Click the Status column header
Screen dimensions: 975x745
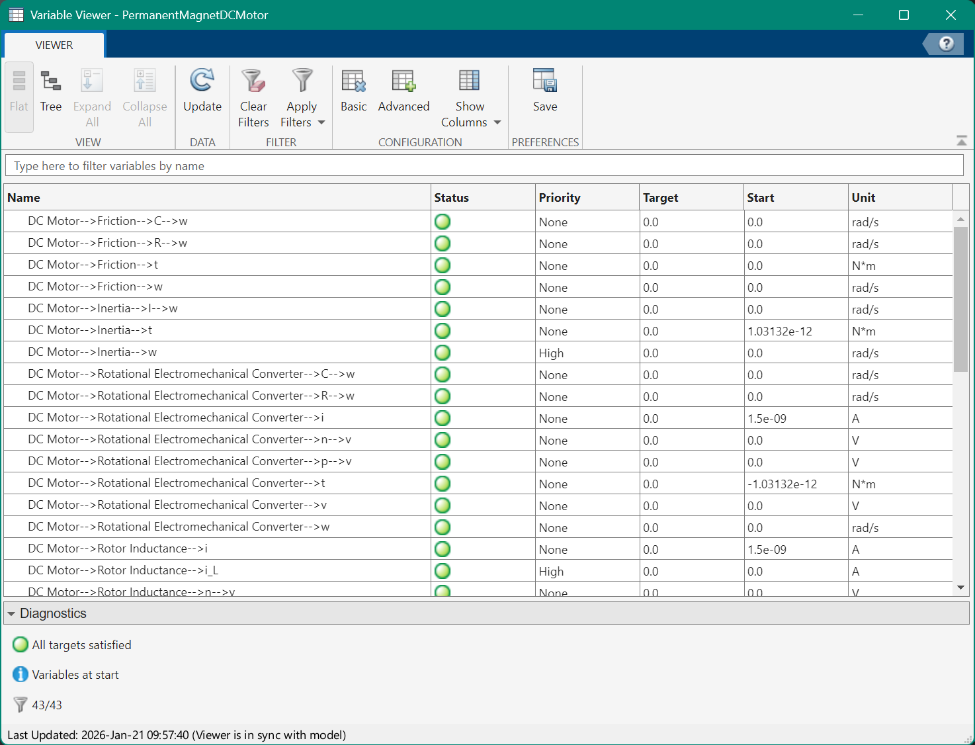coord(452,198)
